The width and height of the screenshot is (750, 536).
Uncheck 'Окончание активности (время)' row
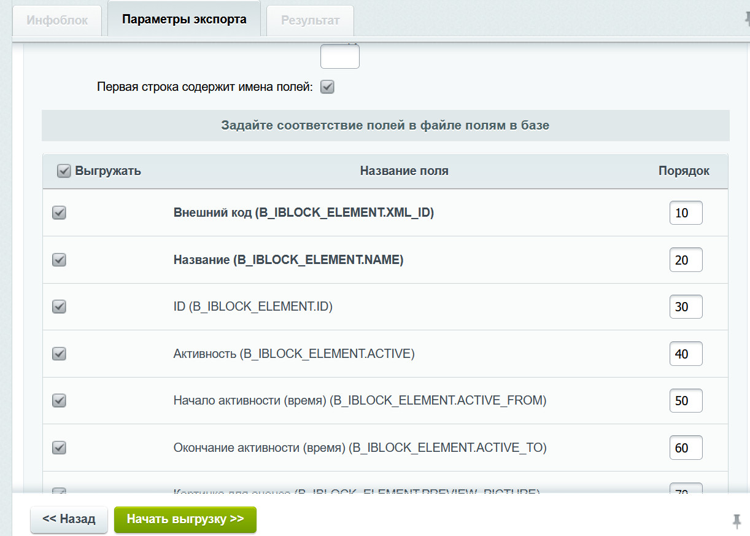click(x=59, y=448)
